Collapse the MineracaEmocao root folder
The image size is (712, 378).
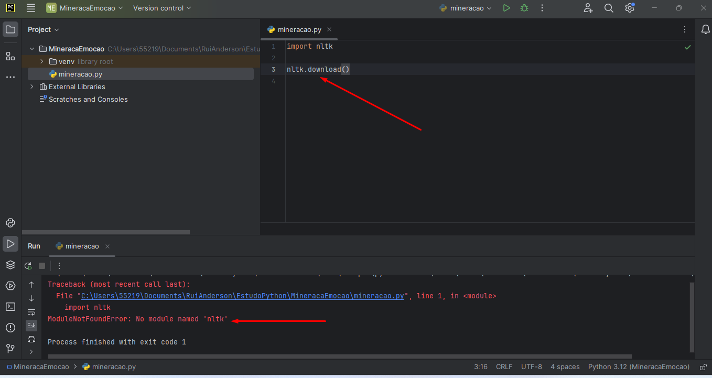tap(32, 49)
